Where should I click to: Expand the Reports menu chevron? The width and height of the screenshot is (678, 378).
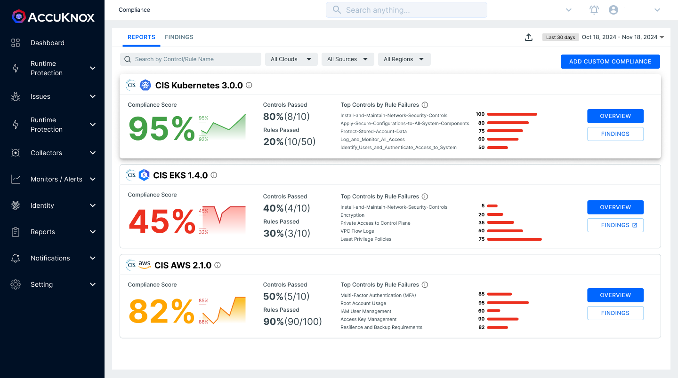(93, 232)
